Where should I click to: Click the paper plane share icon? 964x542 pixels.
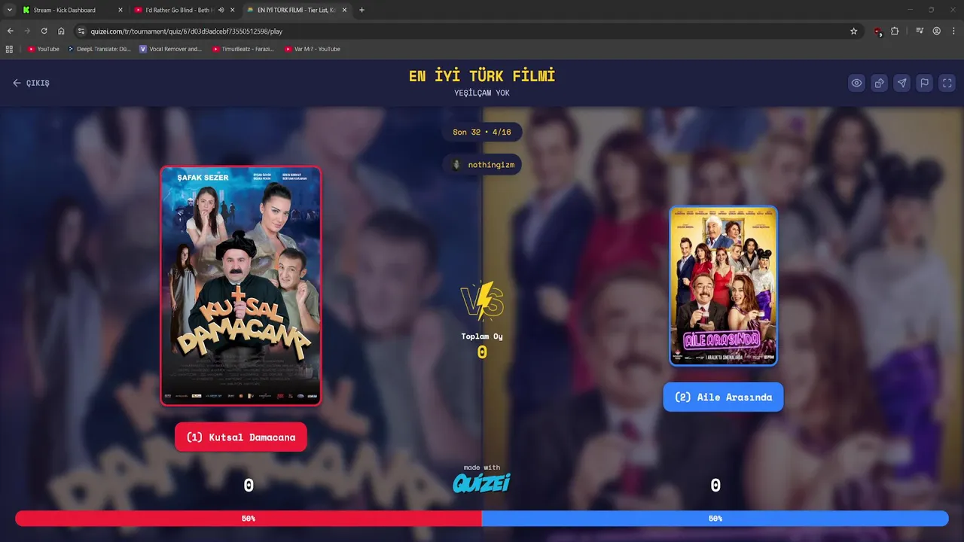tap(901, 83)
